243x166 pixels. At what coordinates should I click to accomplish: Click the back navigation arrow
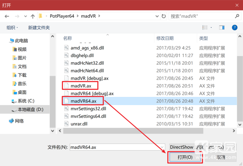pyautogui.click(x=7, y=16)
